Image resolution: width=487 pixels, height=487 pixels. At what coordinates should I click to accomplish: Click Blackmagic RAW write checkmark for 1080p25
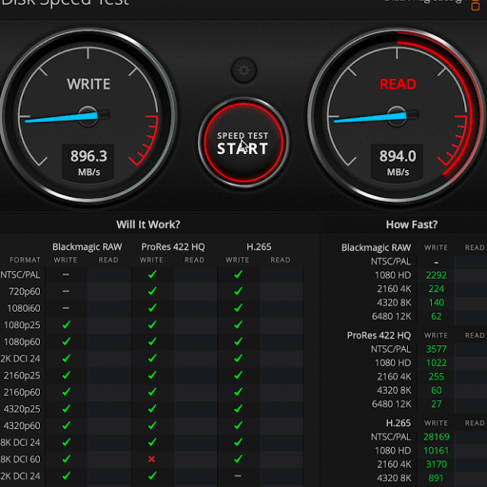tap(66, 324)
